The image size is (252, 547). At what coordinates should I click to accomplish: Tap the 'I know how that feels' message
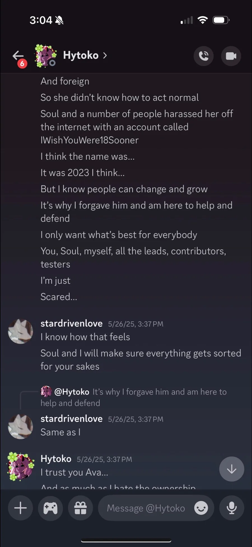coord(85,337)
